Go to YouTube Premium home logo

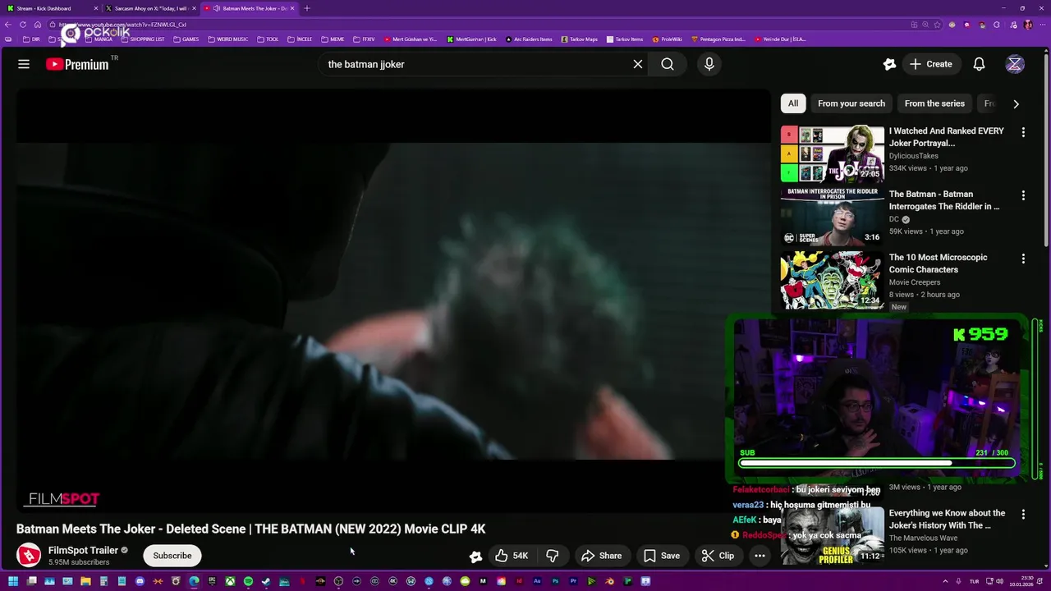point(77,64)
